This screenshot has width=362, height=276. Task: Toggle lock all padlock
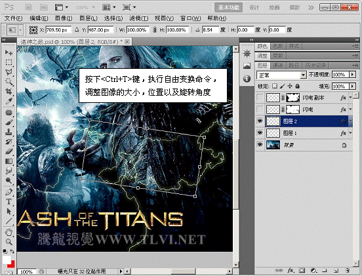(x=297, y=86)
